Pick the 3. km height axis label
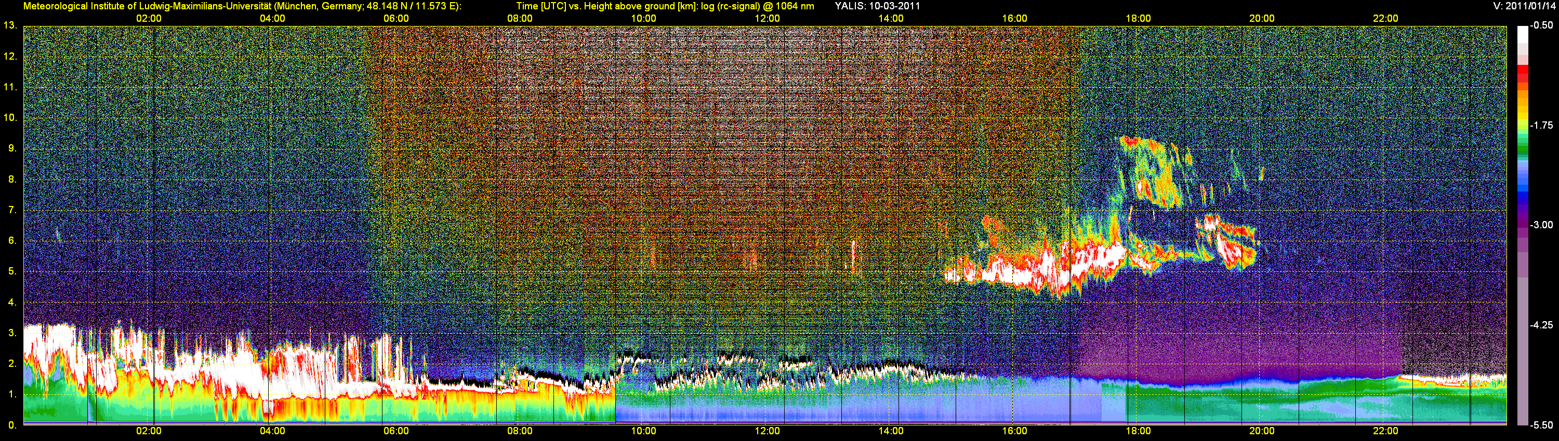The height and width of the screenshot is (441, 1559). 12,333
